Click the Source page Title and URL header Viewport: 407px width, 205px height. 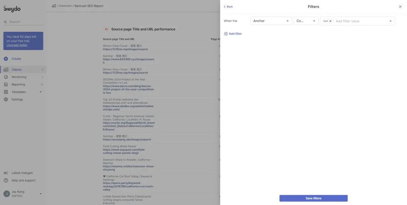118,39
